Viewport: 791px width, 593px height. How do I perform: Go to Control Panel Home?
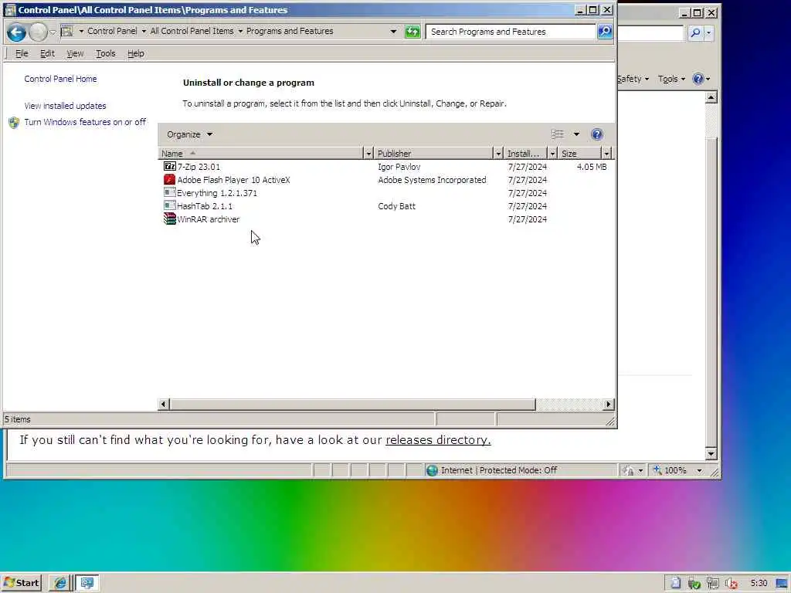pyautogui.click(x=60, y=79)
